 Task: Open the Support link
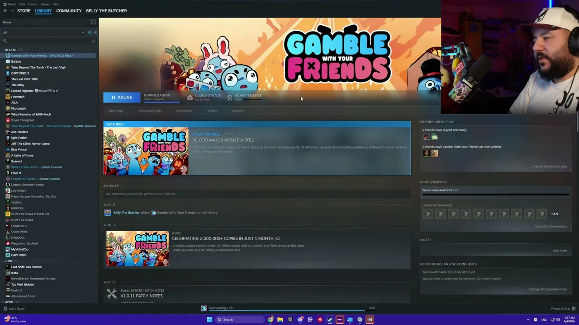tap(237, 111)
